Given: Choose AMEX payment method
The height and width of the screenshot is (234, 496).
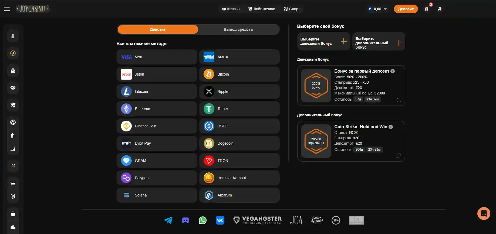Looking at the screenshot, I should point(239,57).
